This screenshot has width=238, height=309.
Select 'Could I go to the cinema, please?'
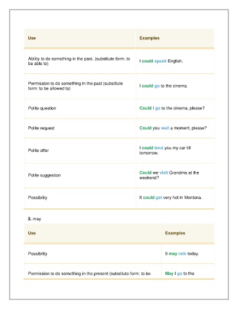coord(172,108)
